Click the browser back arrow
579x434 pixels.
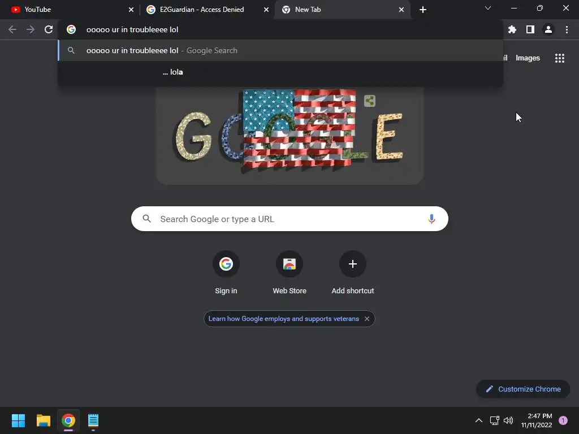(x=12, y=29)
